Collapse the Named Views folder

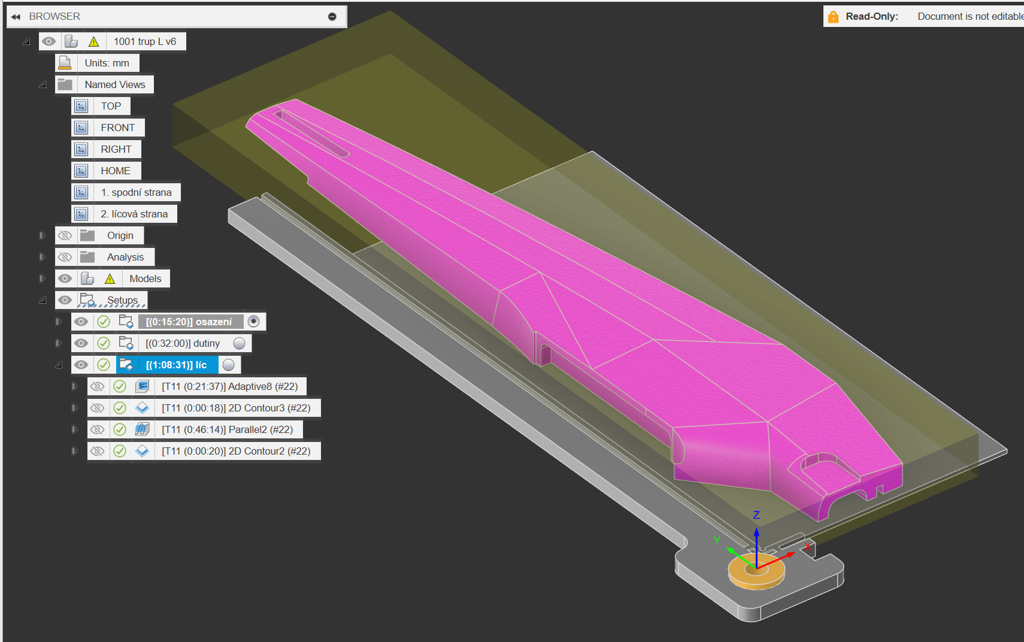pyautogui.click(x=43, y=84)
